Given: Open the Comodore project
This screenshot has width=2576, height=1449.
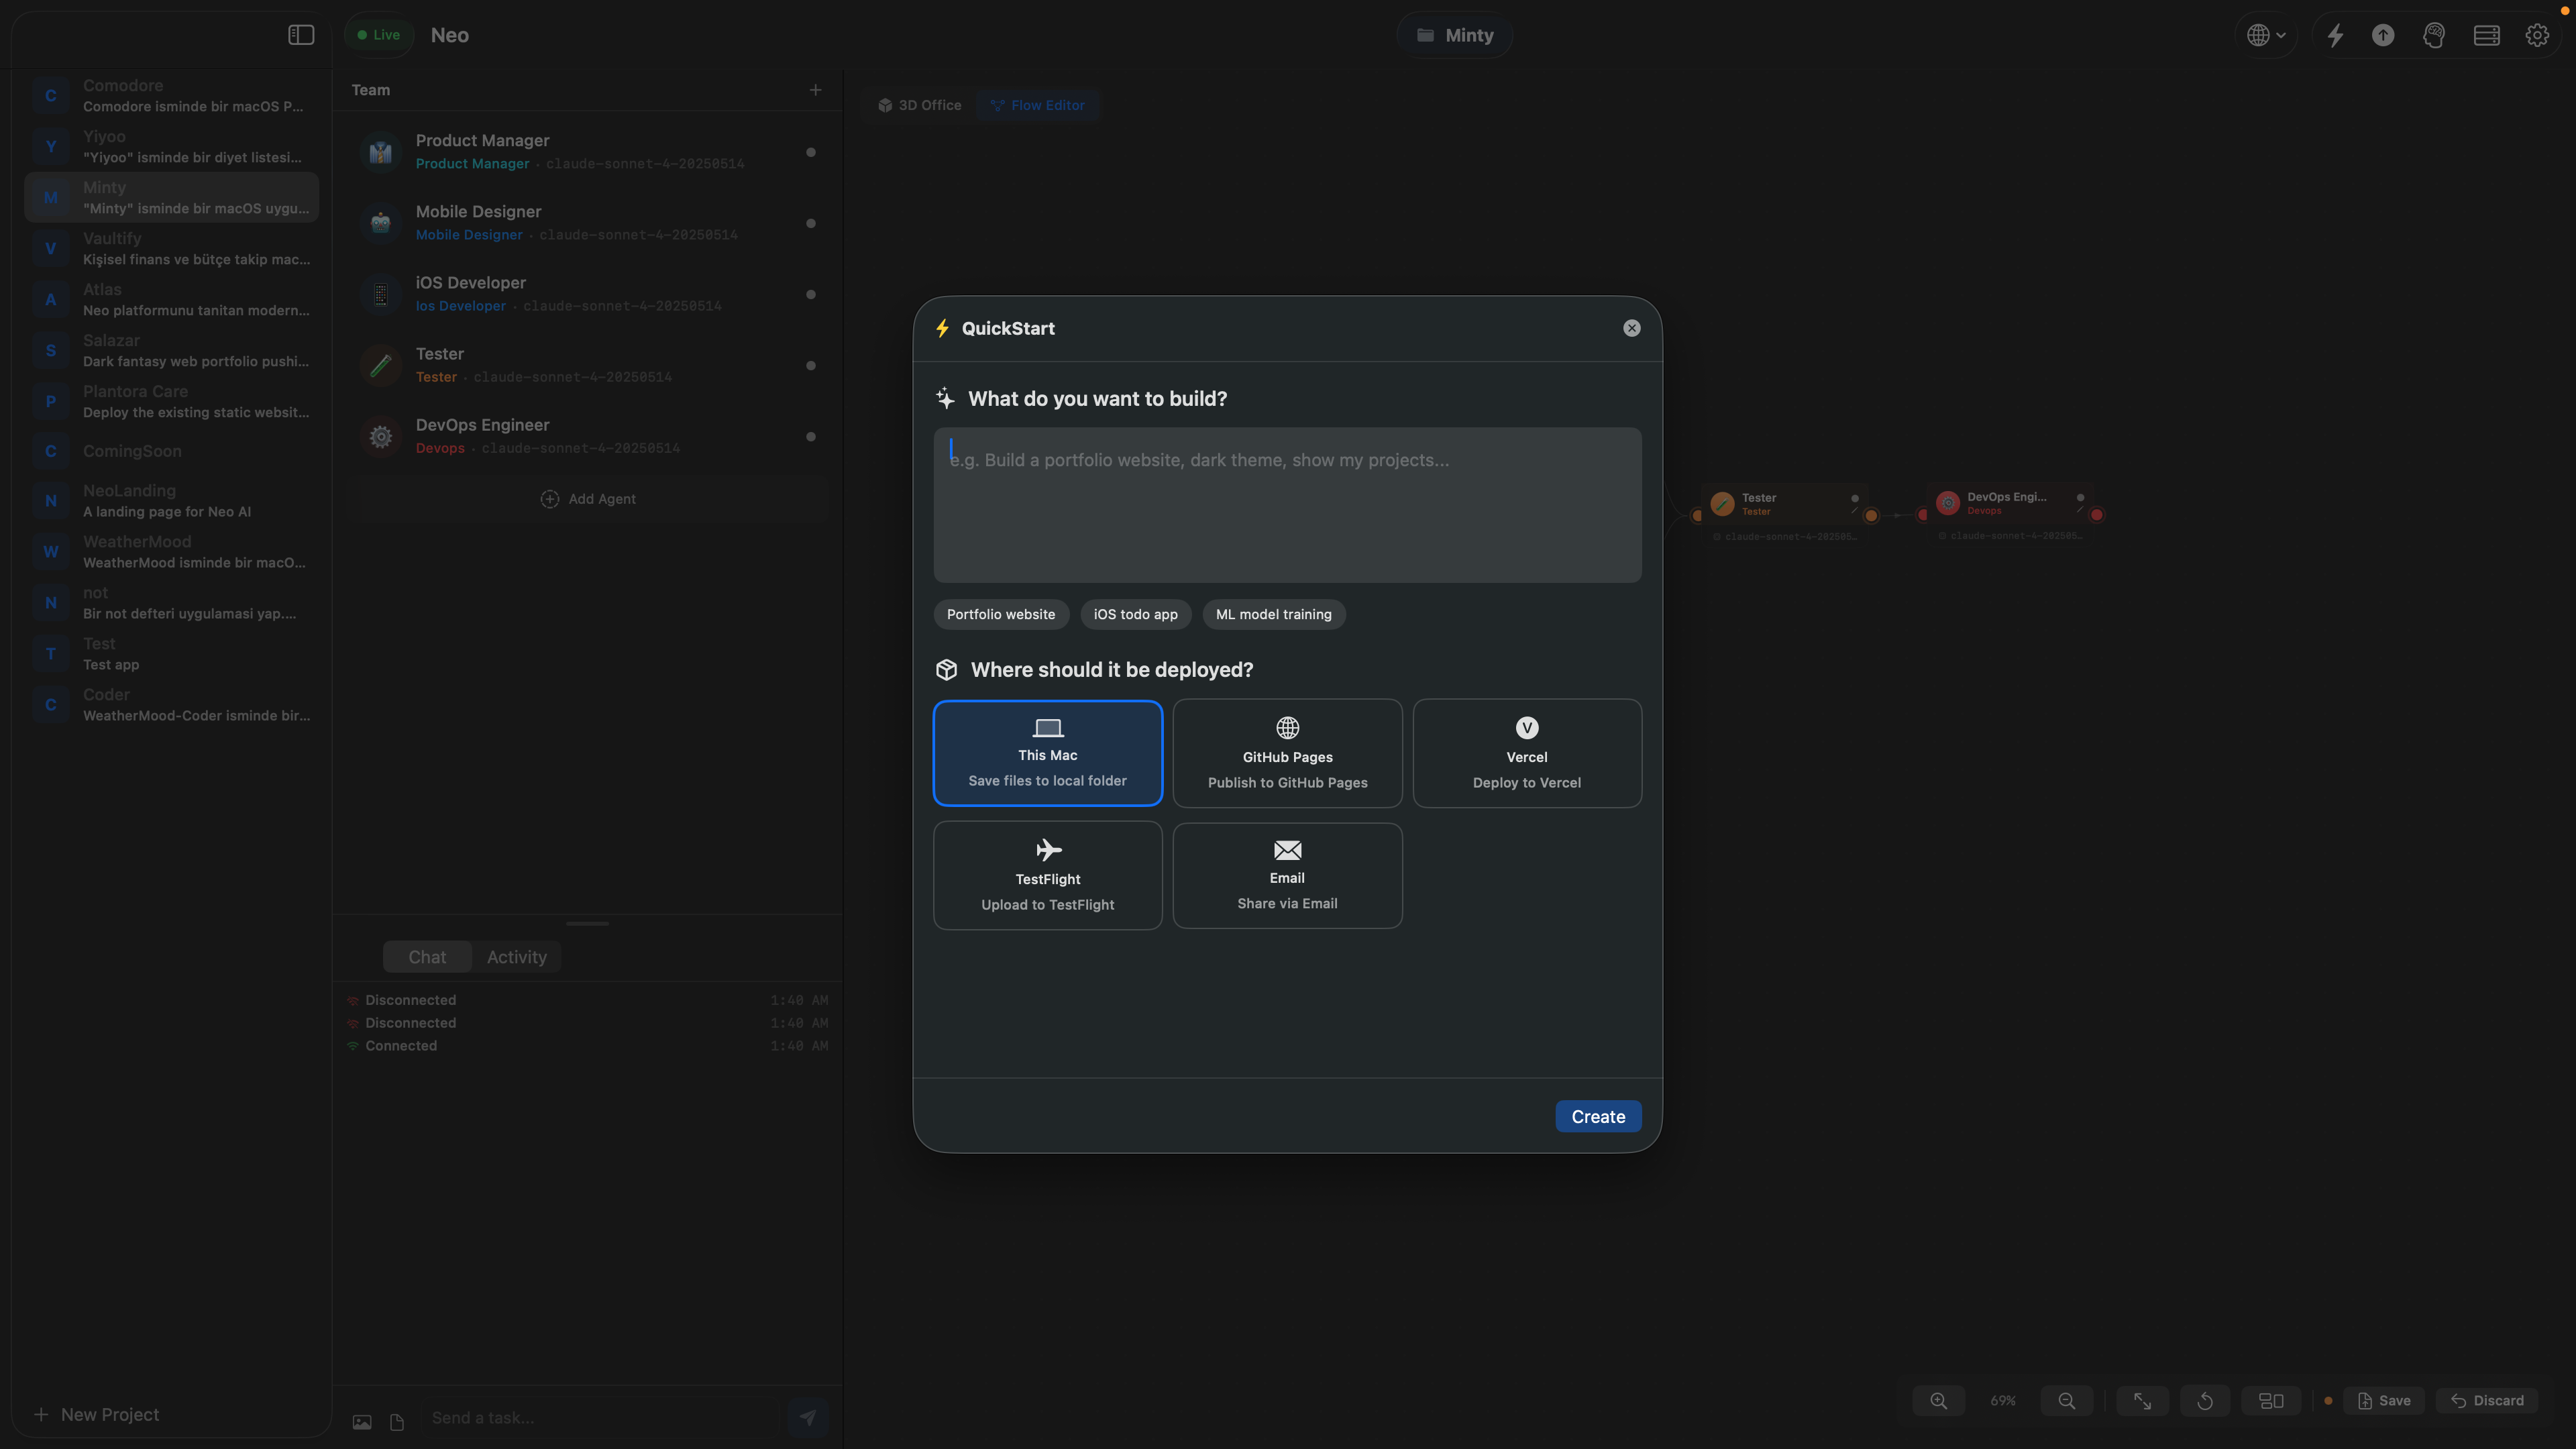Looking at the screenshot, I should coord(171,96).
